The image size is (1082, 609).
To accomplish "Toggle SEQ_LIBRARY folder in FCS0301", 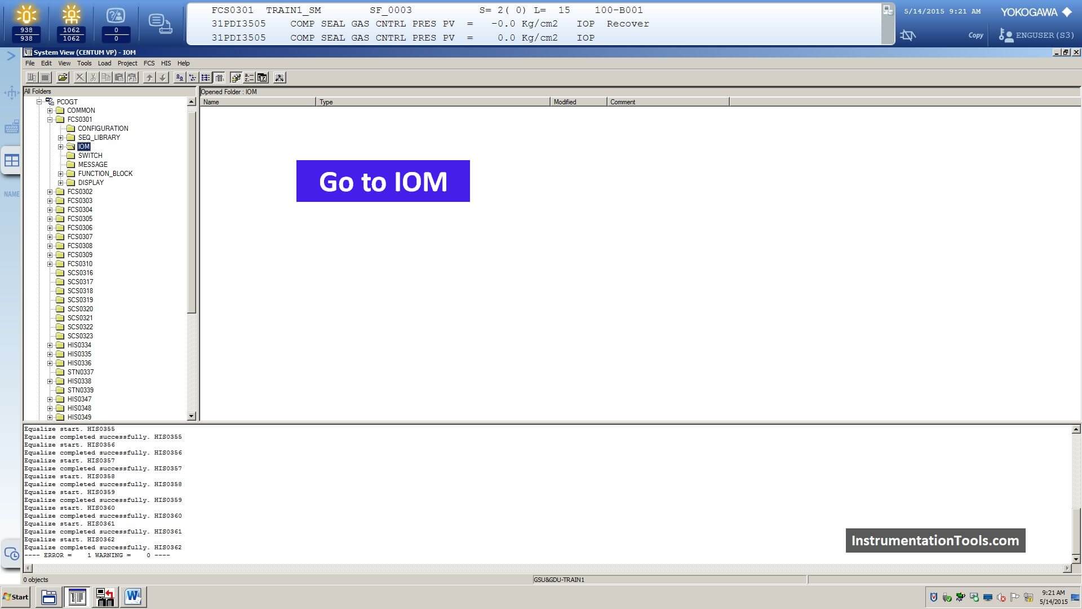I will click(61, 137).
